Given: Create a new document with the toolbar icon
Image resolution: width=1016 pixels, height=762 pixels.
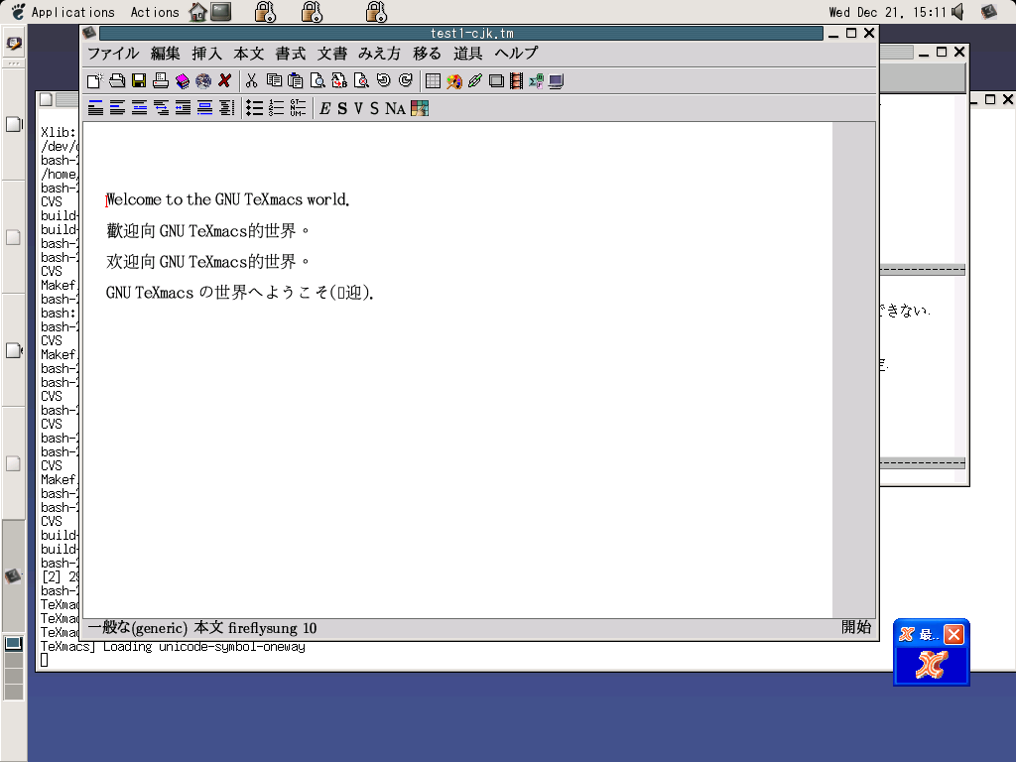Looking at the screenshot, I should pos(94,81).
